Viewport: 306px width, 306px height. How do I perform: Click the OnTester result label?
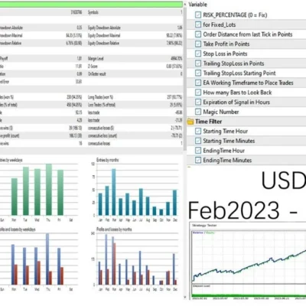pos(97,74)
